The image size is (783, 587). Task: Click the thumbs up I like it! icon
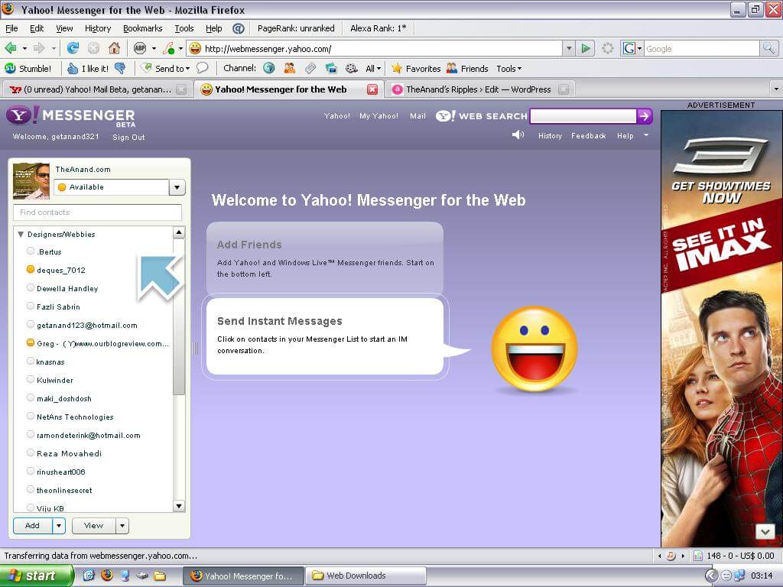tap(73, 68)
